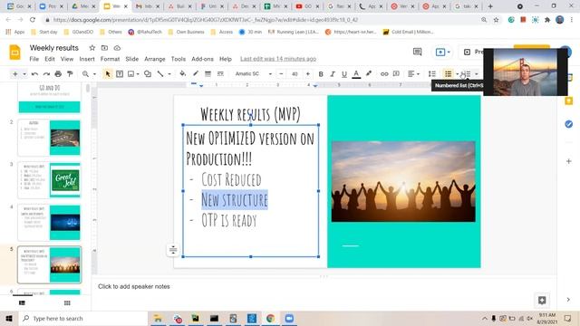Click the Last edit was 14 minutes ago link
The height and width of the screenshot is (326, 580).
pos(278,59)
